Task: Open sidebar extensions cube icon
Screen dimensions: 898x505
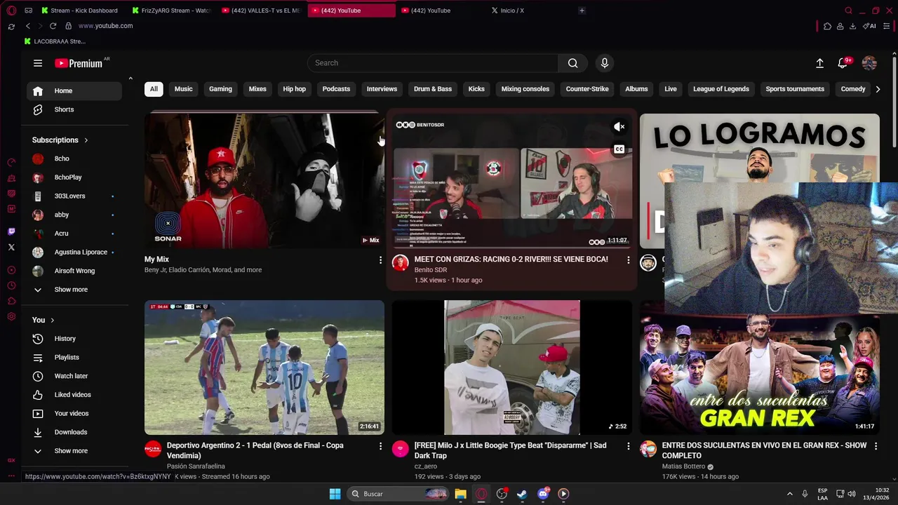Action: click(x=11, y=301)
